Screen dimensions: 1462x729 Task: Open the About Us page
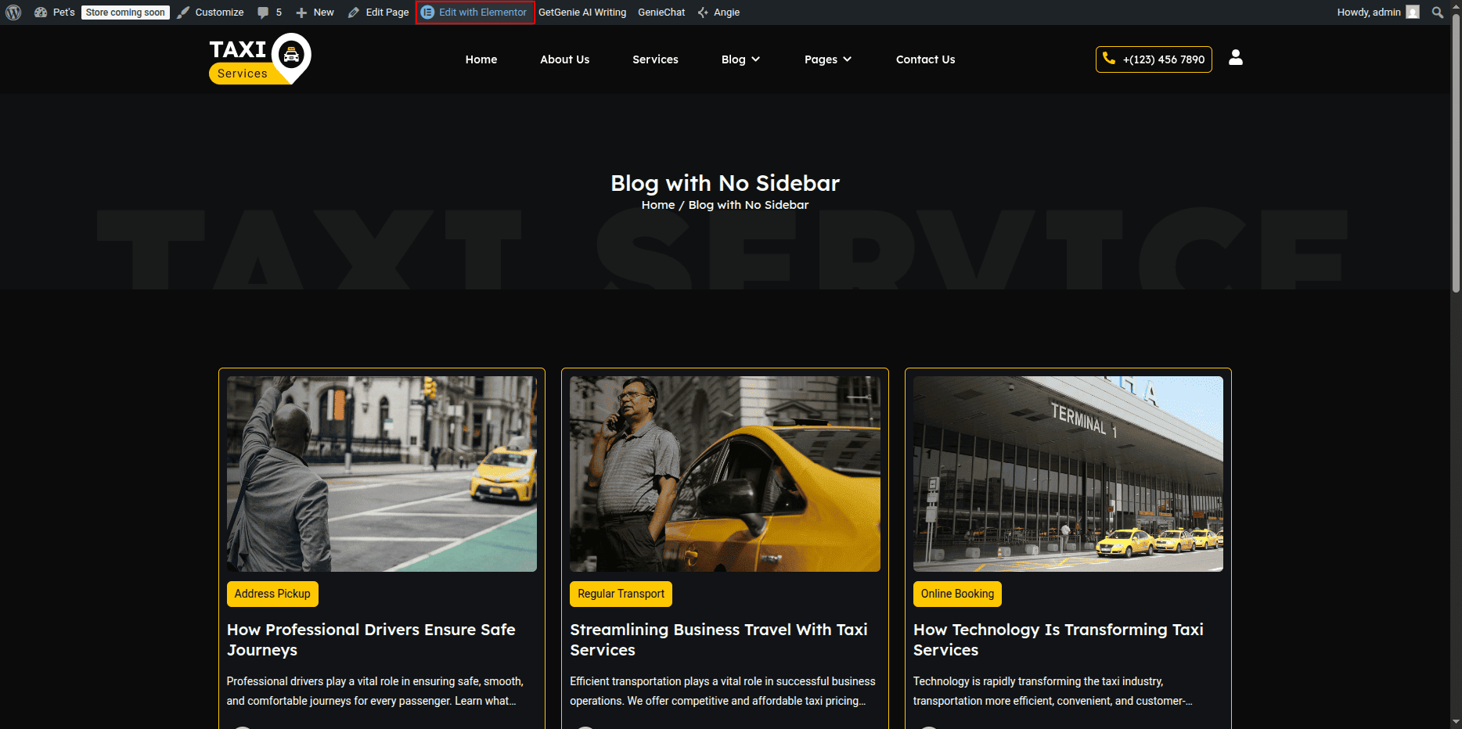tap(564, 59)
